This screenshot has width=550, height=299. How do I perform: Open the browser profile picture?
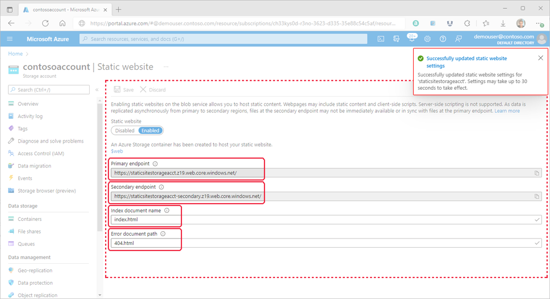(521, 23)
